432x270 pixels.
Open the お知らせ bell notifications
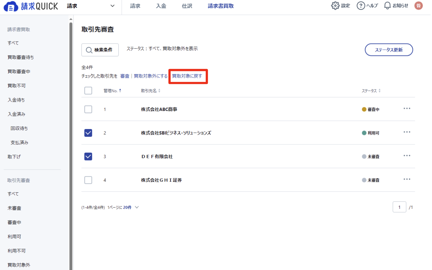[387, 6]
